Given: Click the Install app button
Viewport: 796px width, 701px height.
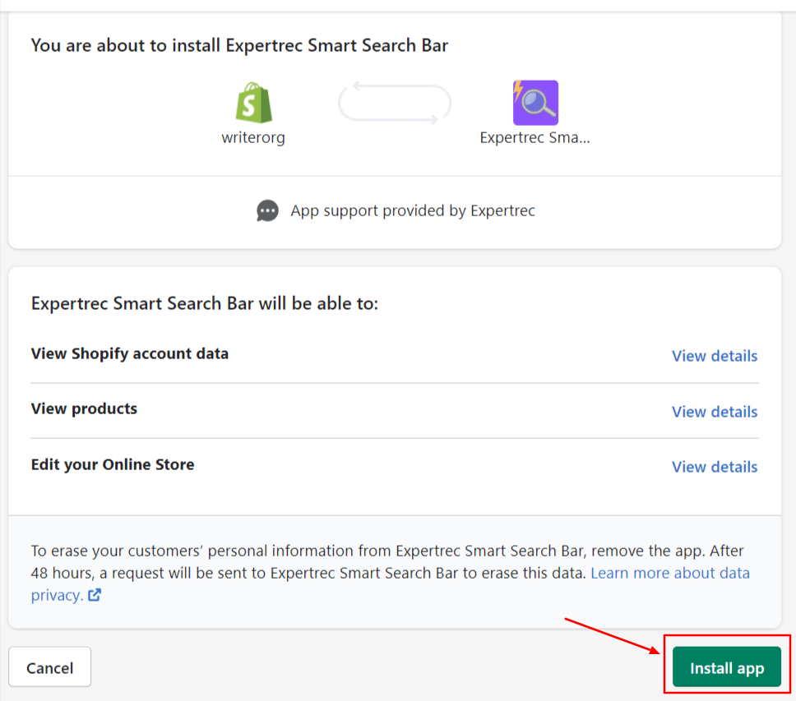Looking at the screenshot, I should [x=727, y=666].
